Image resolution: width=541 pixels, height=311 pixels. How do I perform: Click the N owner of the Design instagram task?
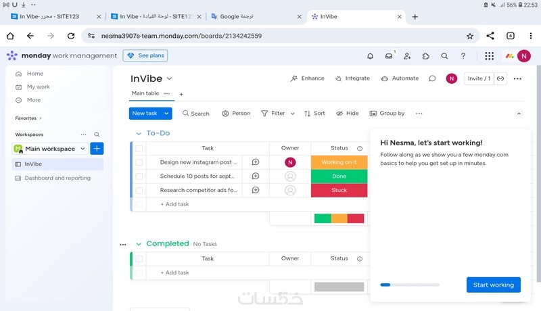290,162
